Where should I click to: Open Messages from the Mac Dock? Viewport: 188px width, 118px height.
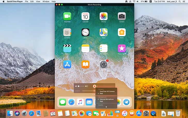[89, 113]
